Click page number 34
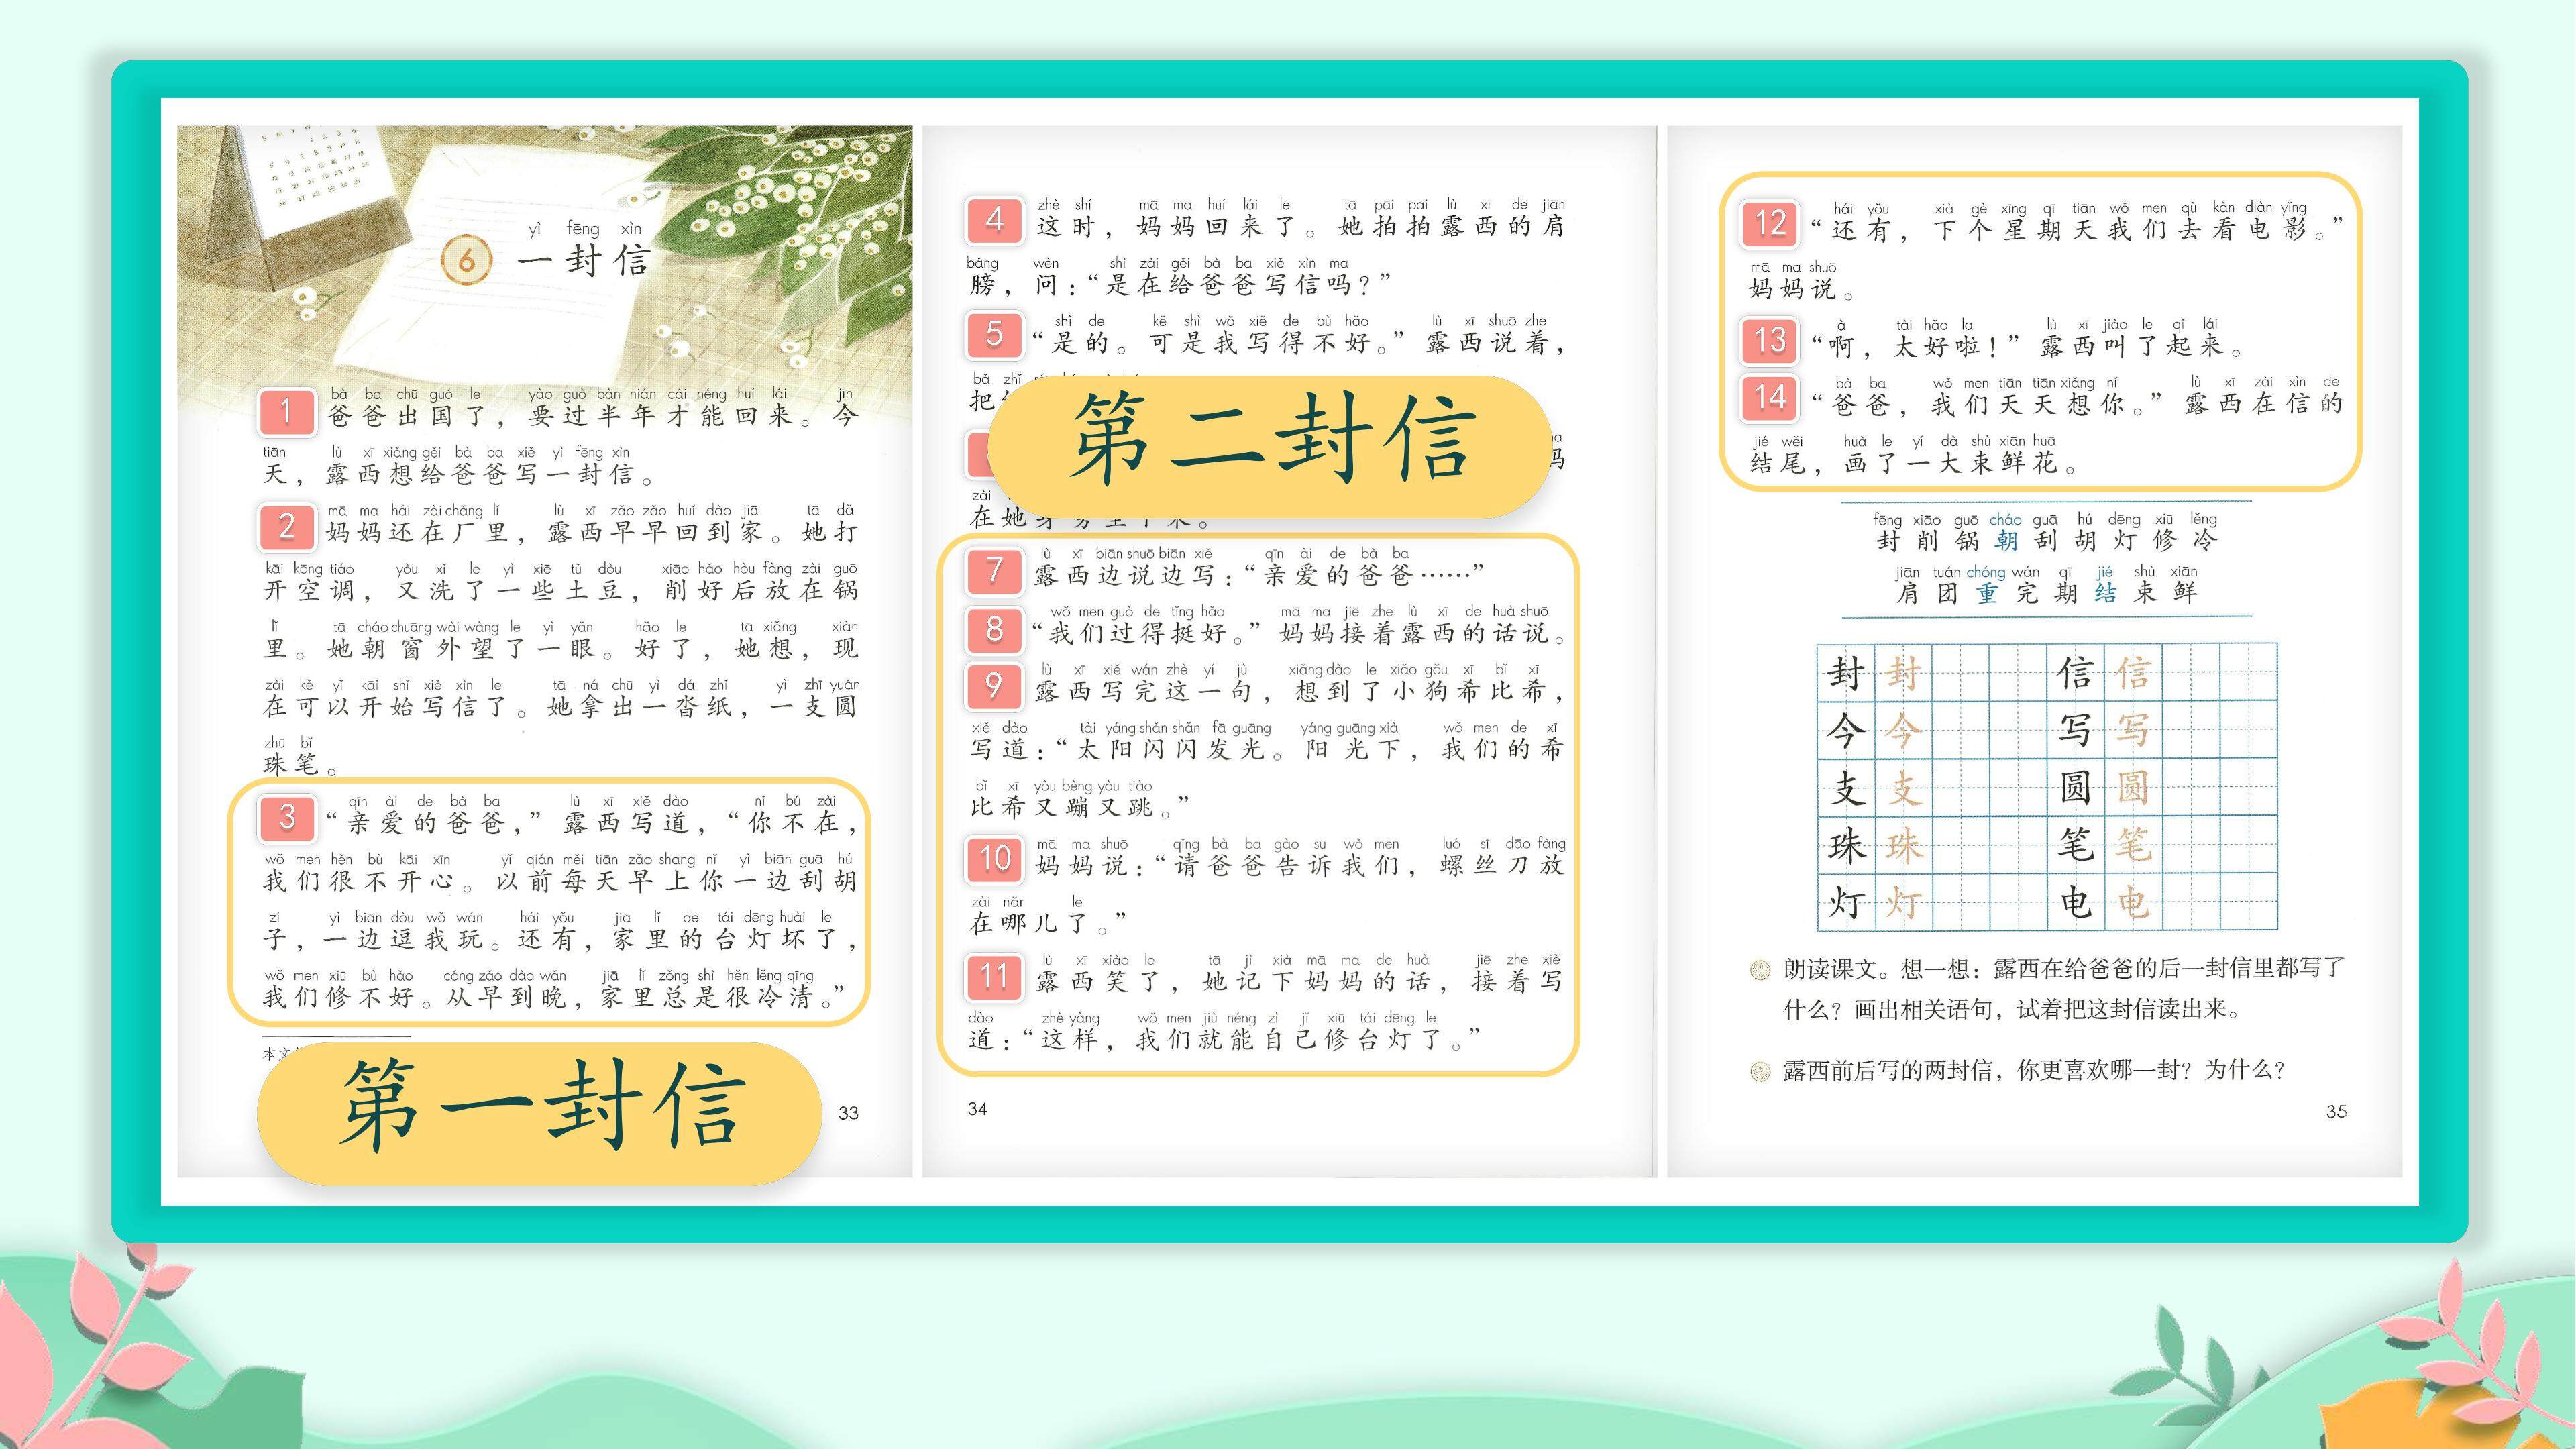This screenshot has width=2576, height=1449. point(977,1108)
